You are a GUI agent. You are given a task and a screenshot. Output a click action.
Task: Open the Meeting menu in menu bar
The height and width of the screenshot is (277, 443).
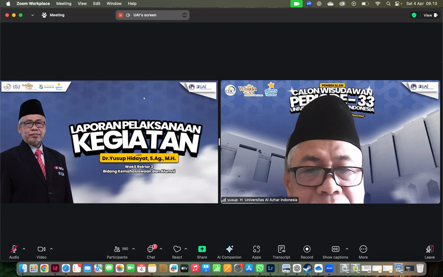click(x=63, y=4)
